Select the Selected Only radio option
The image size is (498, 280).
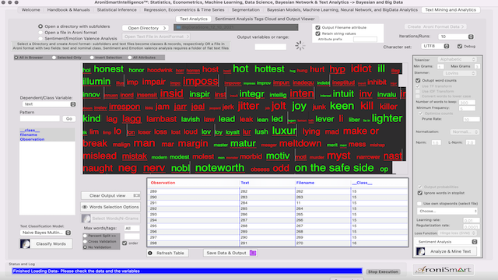coord(54,58)
